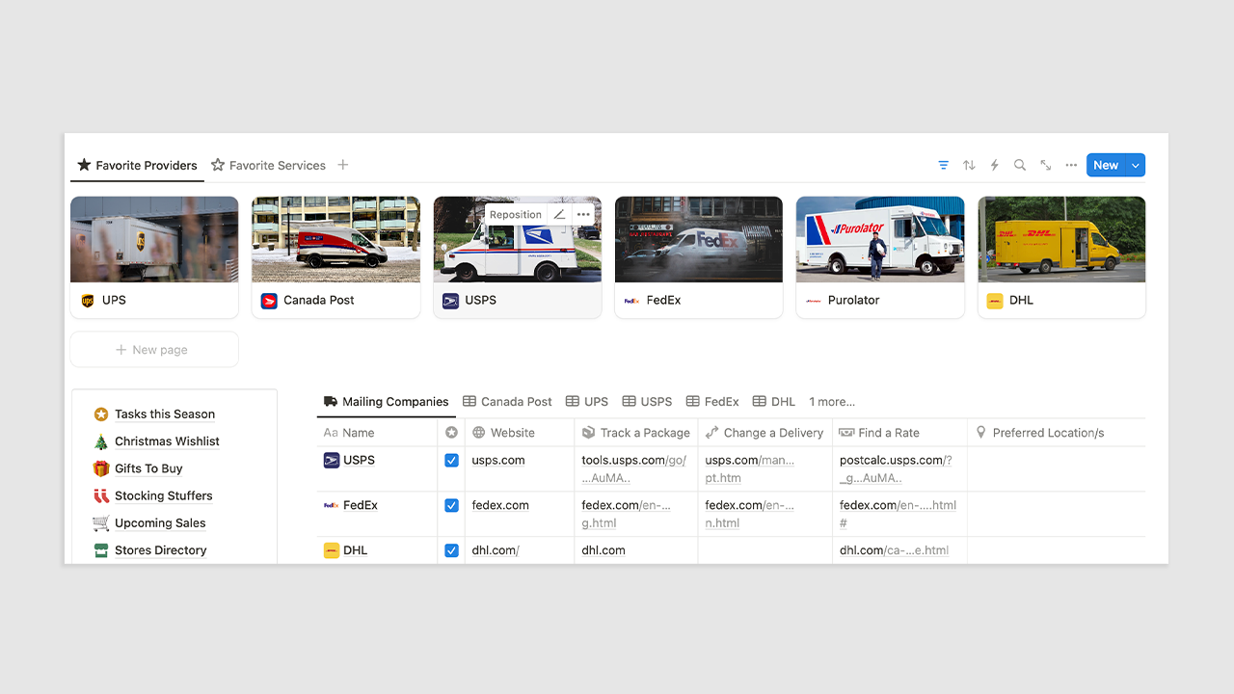Add a new view with plus icon
Viewport: 1234px width, 694px height.
click(342, 165)
